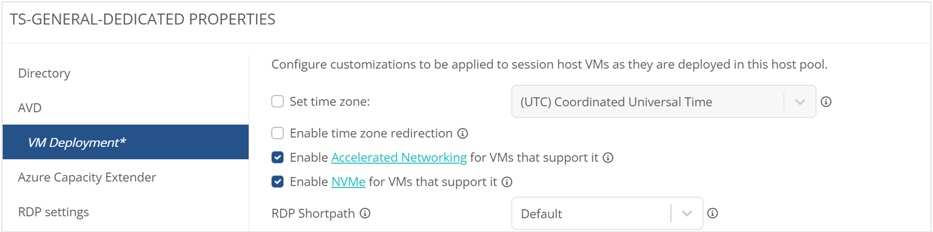The width and height of the screenshot is (933, 232).
Task: Open the NVMe documentation link
Action: pos(348,181)
